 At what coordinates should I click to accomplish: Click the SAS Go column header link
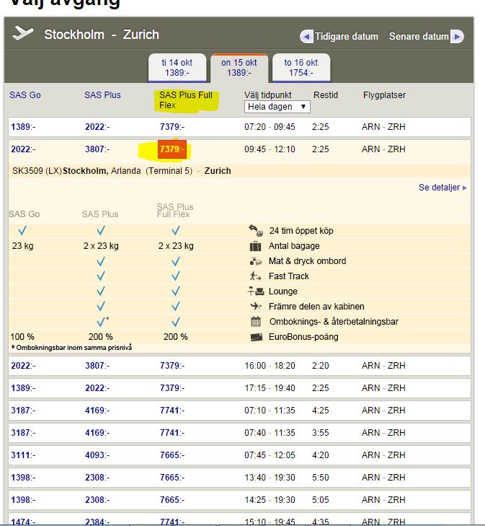click(x=25, y=95)
